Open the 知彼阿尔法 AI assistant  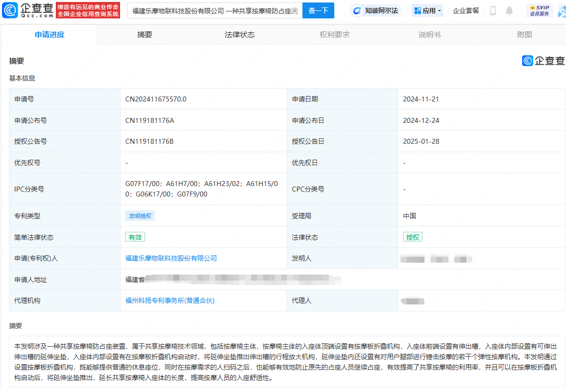(376, 10)
